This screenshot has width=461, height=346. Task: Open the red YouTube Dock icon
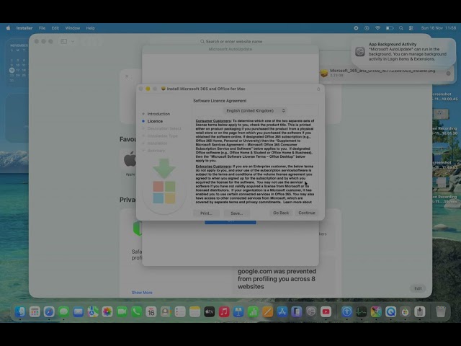click(326, 312)
